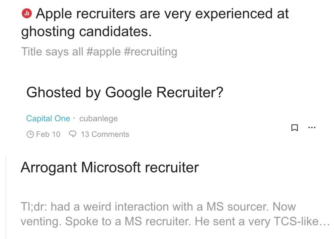334x239 pixels.
Task: Click the Tl;dr weird interaction preview text
Action: [158, 207]
